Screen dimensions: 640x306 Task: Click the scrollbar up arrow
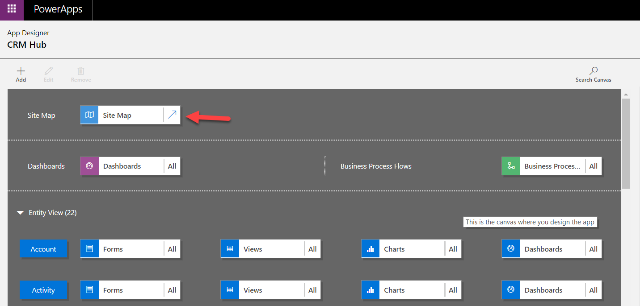626,94
